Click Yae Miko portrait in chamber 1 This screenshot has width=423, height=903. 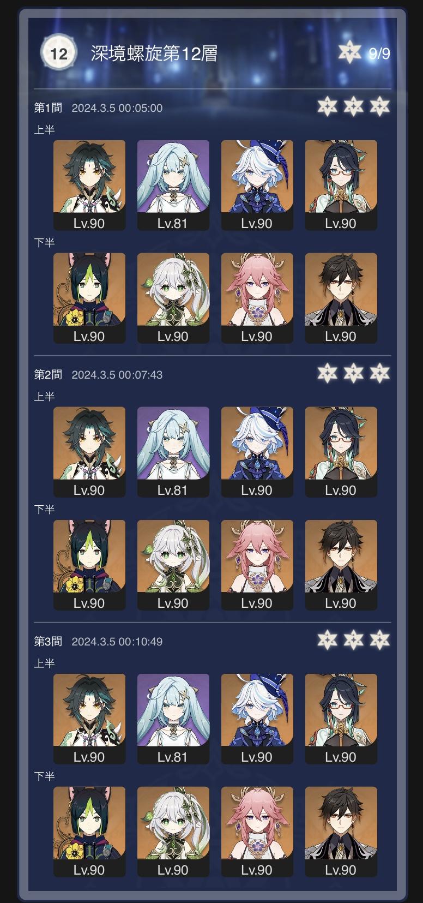pos(257,298)
